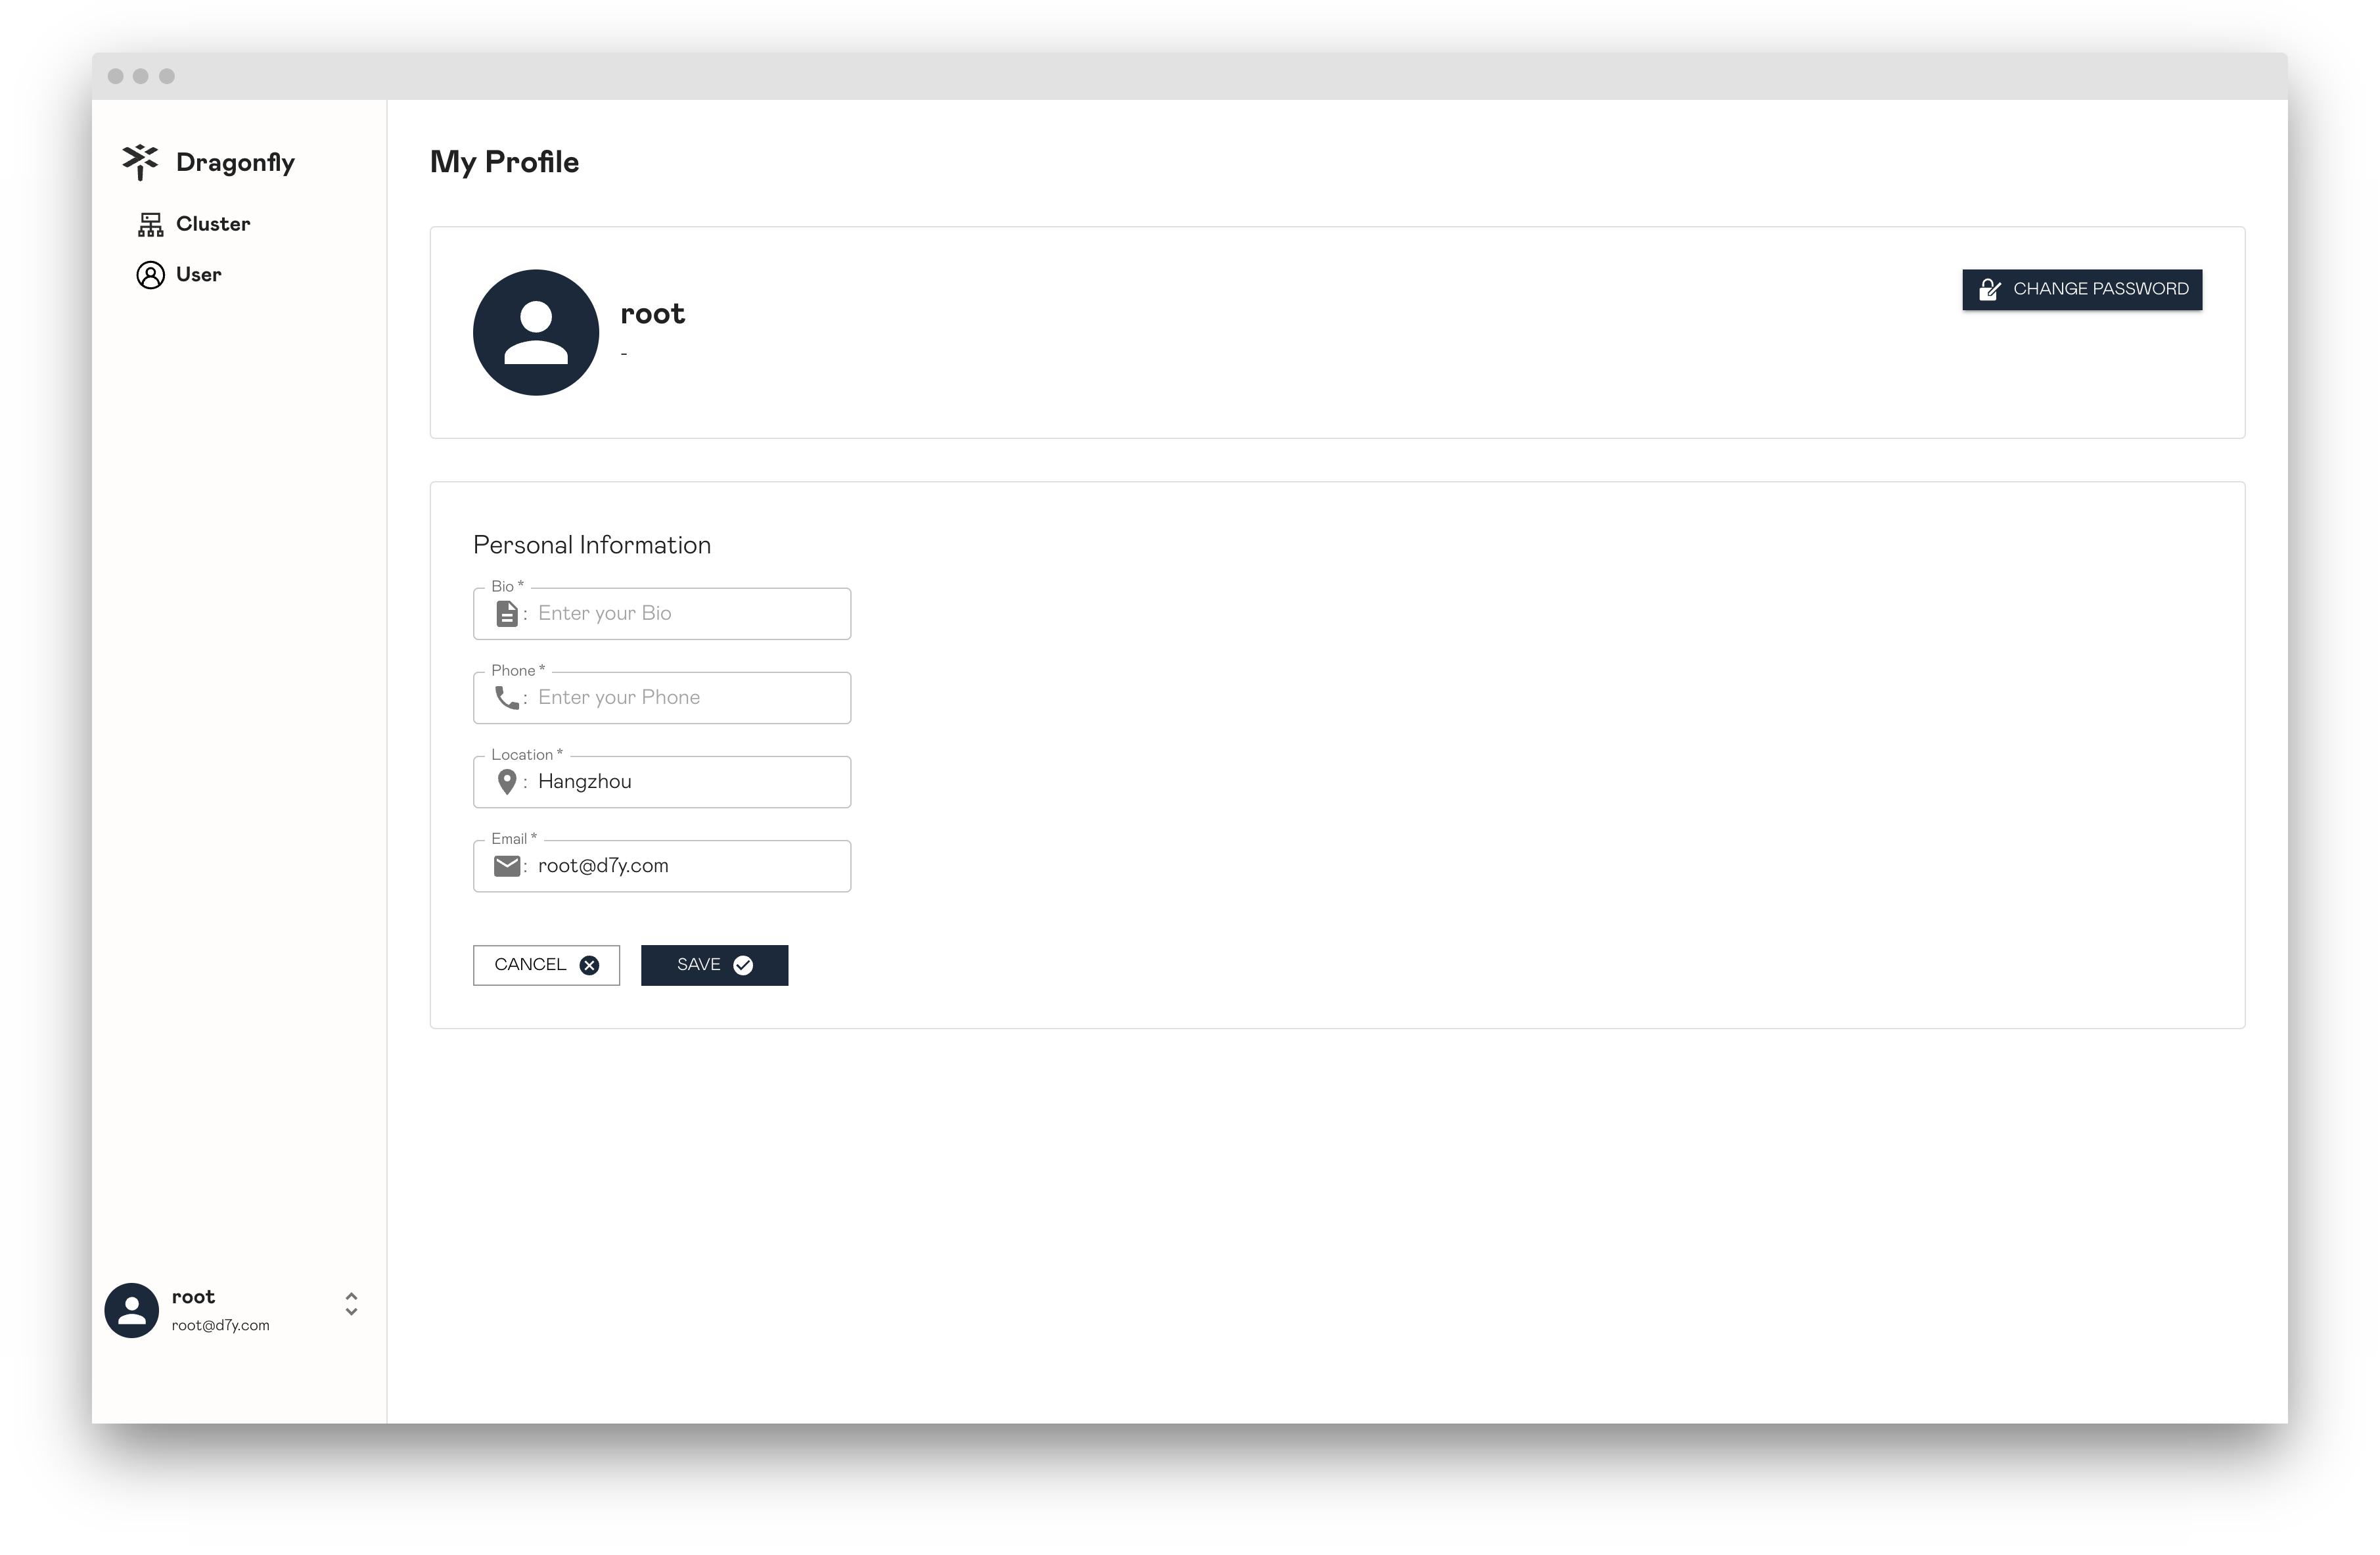2380x1555 pixels.
Task: Click the save checkmark icon
Action: click(744, 963)
